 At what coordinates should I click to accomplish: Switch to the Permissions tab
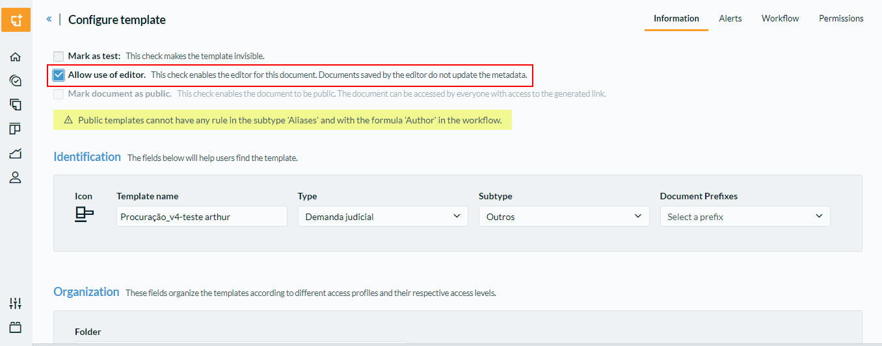[841, 18]
